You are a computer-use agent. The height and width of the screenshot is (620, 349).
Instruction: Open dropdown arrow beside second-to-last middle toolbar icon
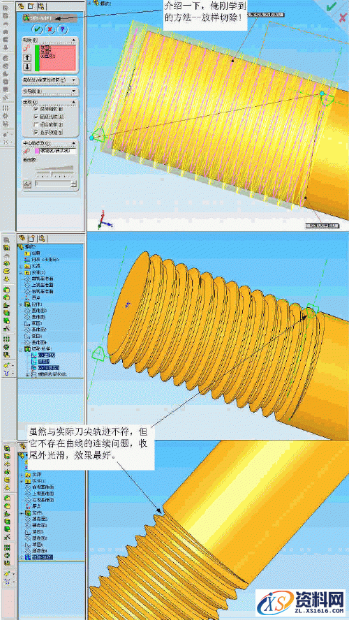pyautogui.click(x=13, y=364)
